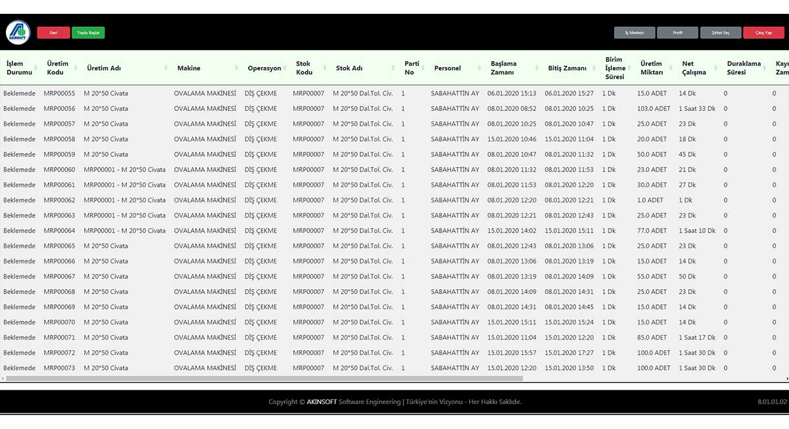Open the Şirket Seç selector

(x=721, y=32)
